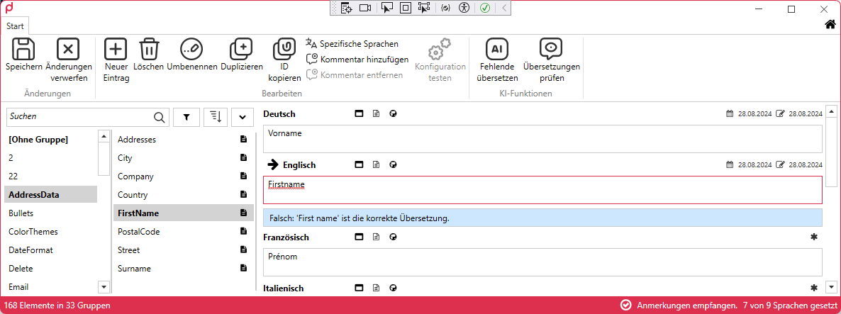The width and height of the screenshot is (841, 314).
Task: Click the globe icon beside Französisch
Action: click(393, 236)
